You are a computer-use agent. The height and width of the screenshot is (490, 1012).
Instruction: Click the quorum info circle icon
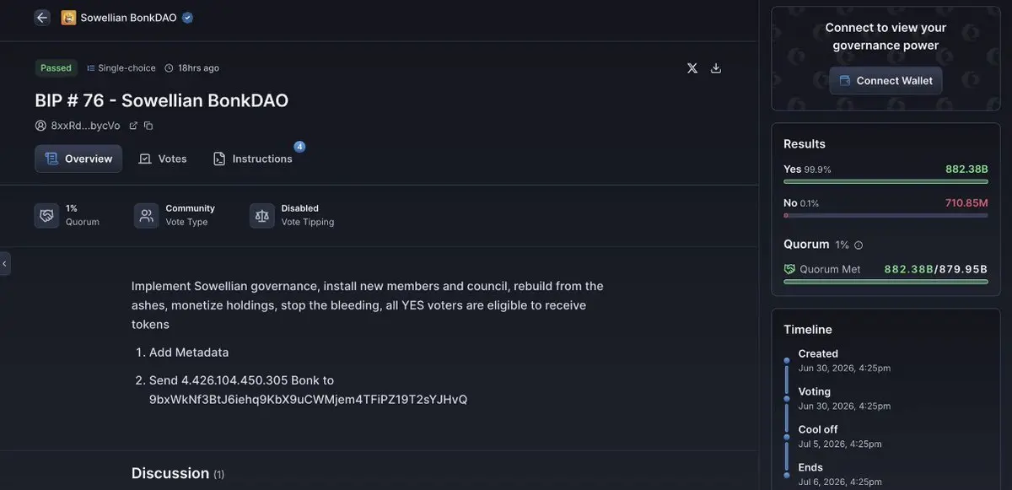[859, 245]
